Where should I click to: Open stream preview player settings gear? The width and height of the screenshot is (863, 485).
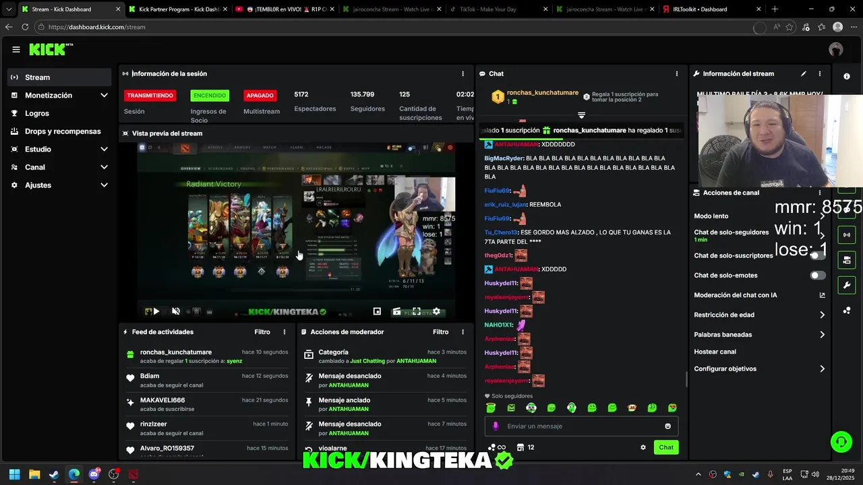[436, 311]
